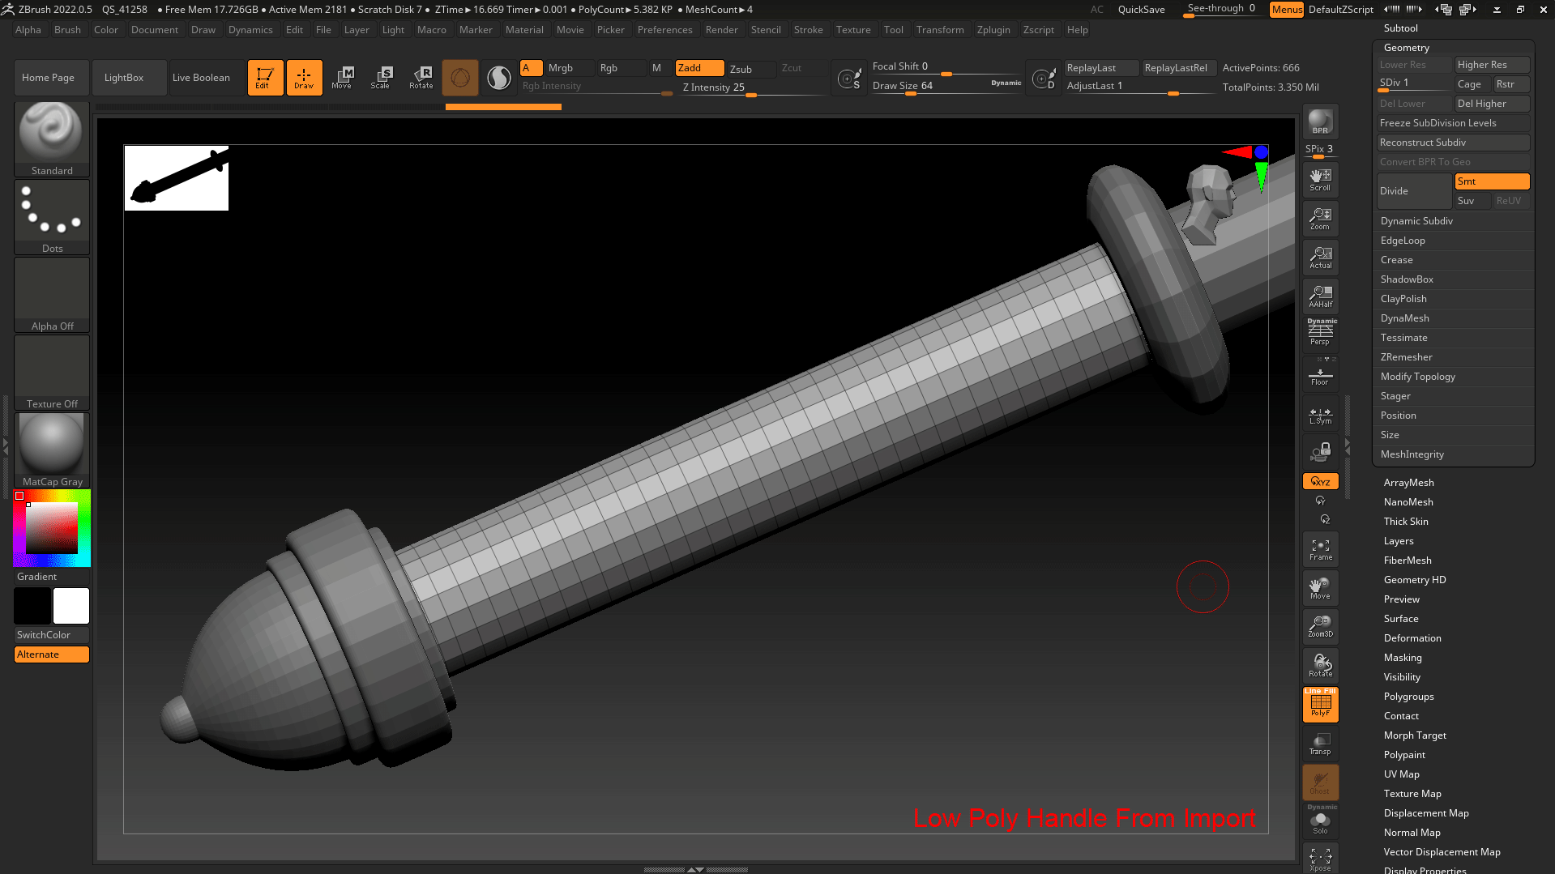Open the Zplugin menu
The height and width of the screenshot is (874, 1555).
point(994,30)
